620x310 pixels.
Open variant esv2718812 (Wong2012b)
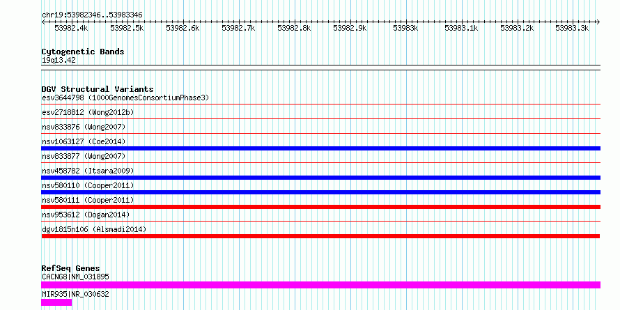88,112
